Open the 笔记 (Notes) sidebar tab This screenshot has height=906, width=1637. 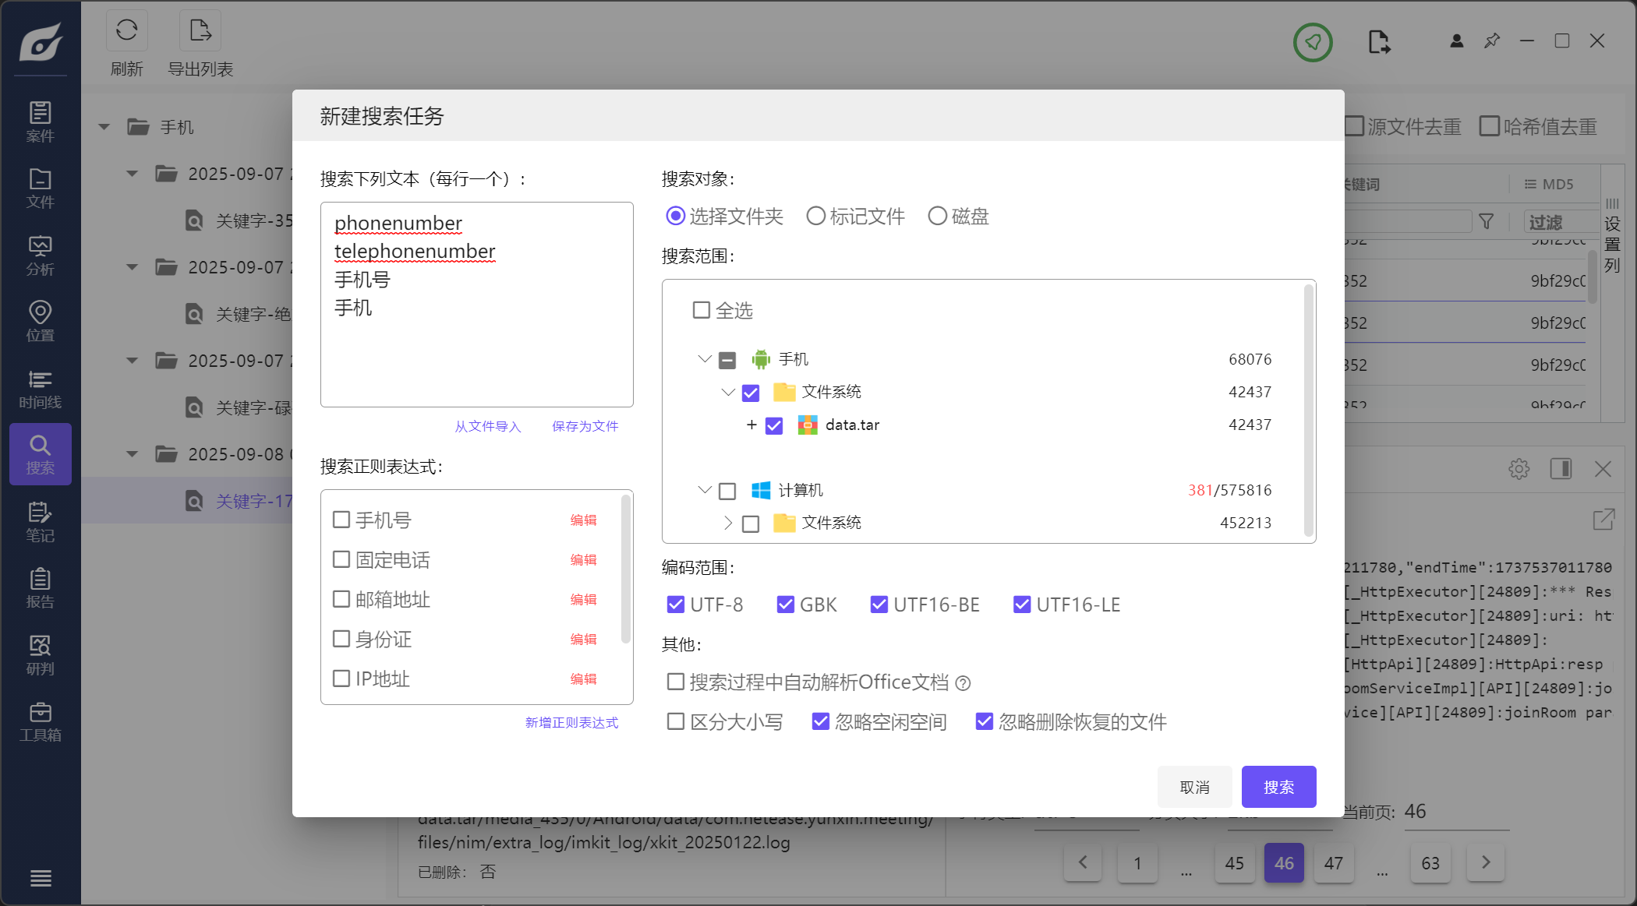[40, 521]
